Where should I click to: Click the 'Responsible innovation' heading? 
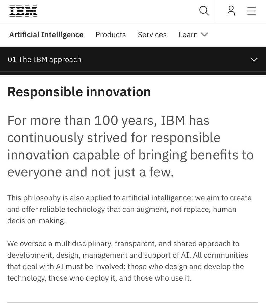(x=79, y=92)
